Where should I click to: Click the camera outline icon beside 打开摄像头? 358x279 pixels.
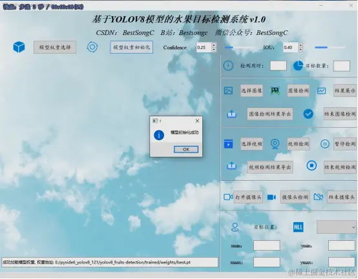tap(228, 197)
